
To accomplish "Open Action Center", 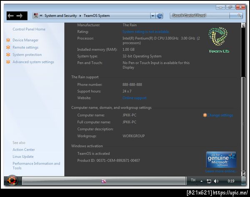I will (x=24, y=150).
